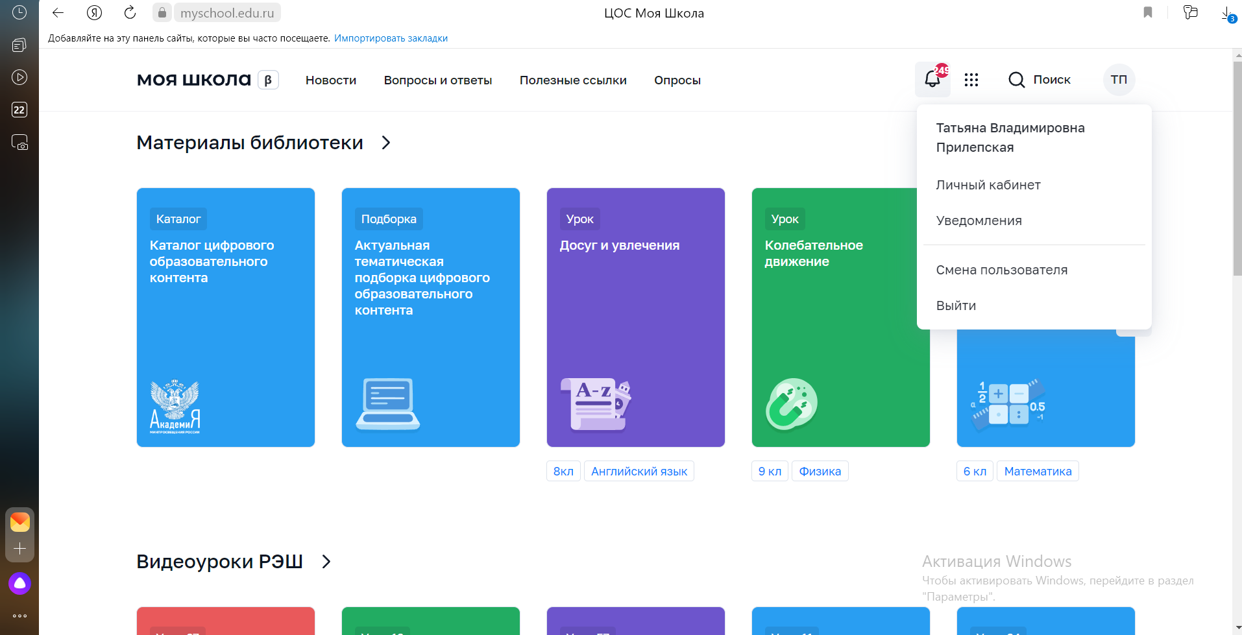Open the Yandex Mail sidebar icon

[x=19, y=521]
